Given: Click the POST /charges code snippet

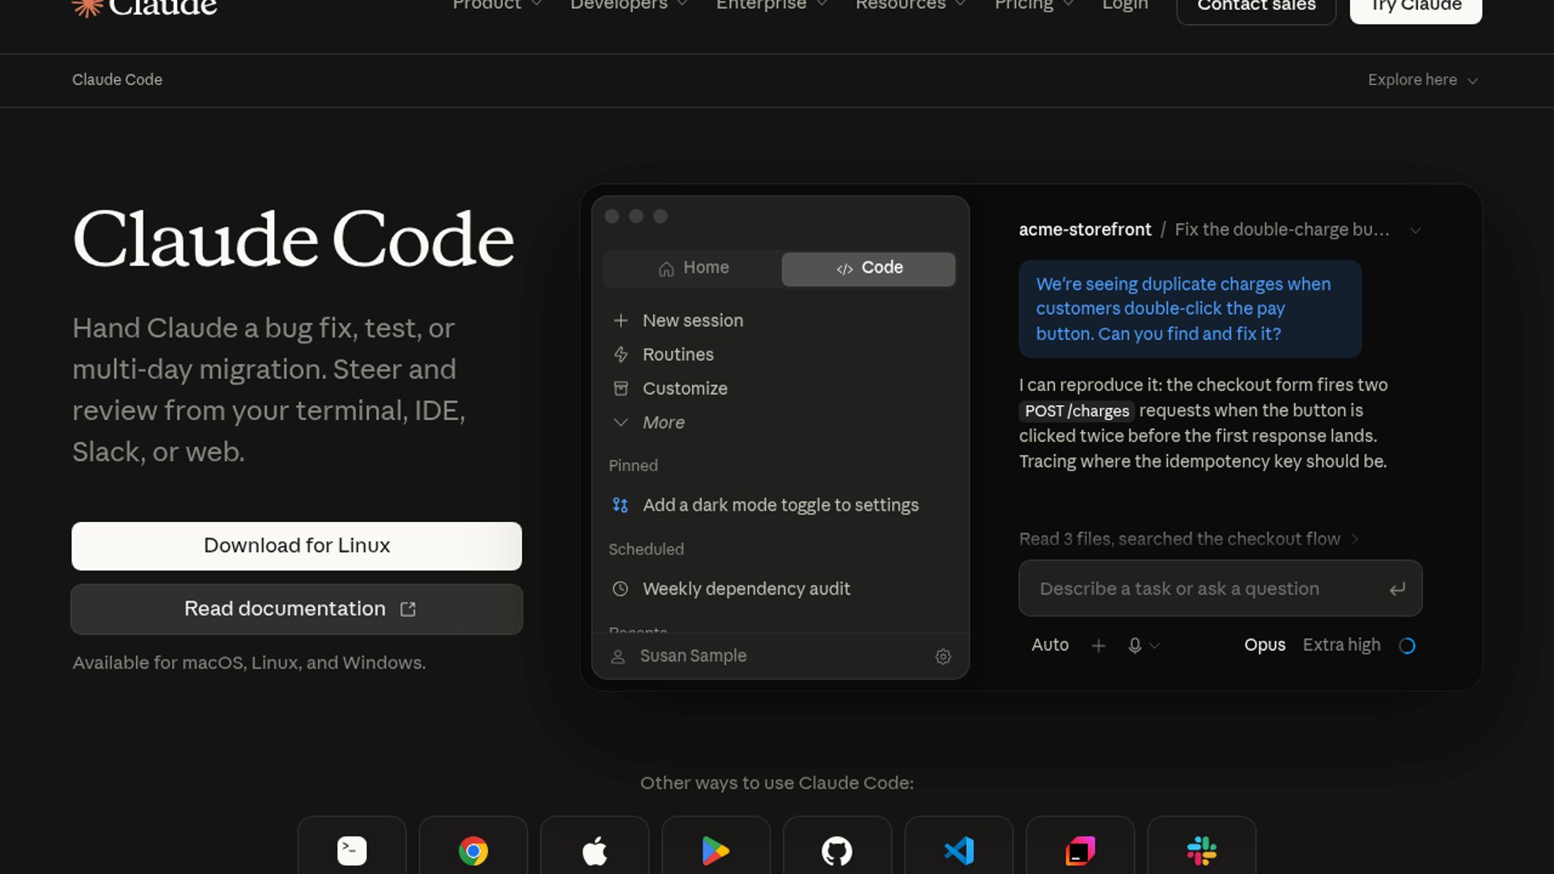Looking at the screenshot, I should click(x=1076, y=411).
